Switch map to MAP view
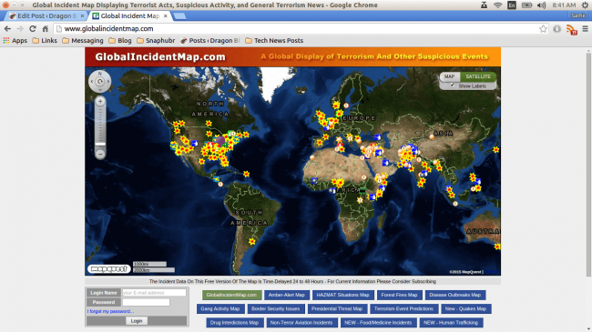This screenshot has height=332, width=592. coord(449,76)
